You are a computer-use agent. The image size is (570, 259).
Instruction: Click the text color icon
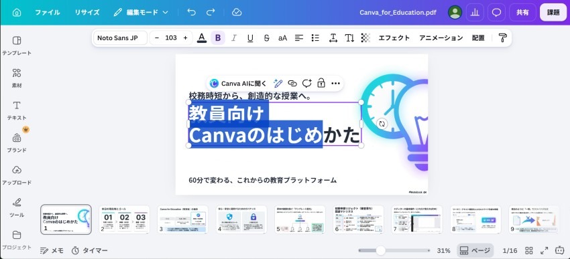[x=202, y=37]
